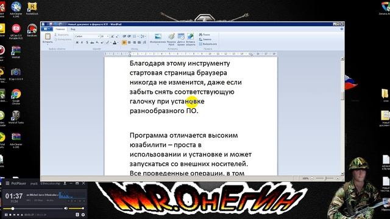Screen dimensions: 390x219
Task: Click the scroll up arrow in WordPad
Action: pyautogui.click(x=342, y=58)
